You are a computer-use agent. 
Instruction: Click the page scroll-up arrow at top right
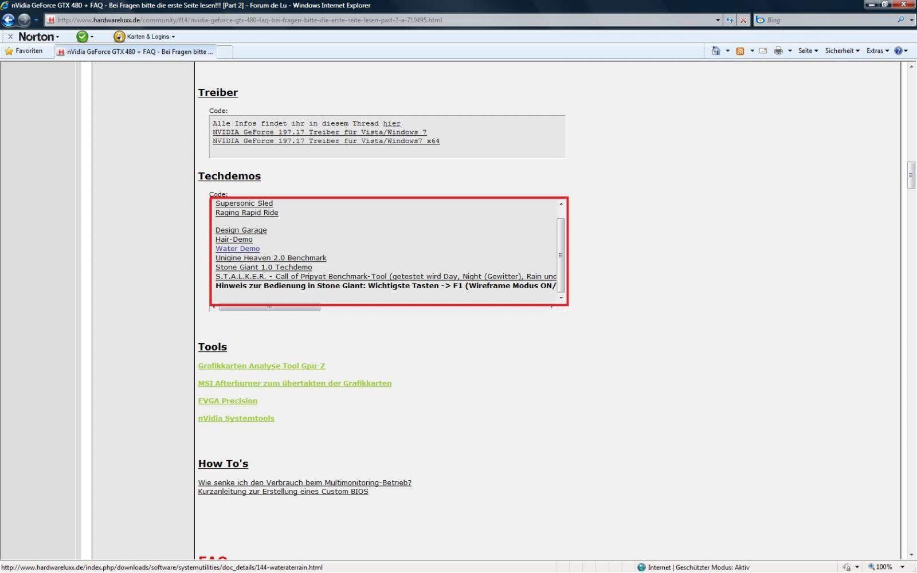pos(911,67)
